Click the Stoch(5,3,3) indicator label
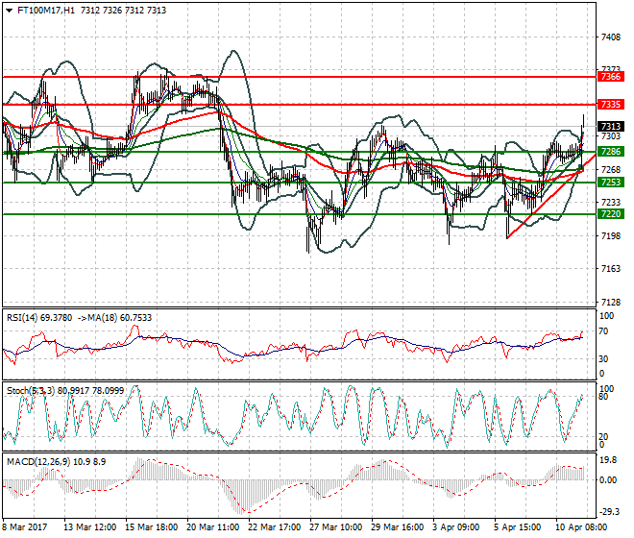The image size is (634, 538). click(x=32, y=391)
